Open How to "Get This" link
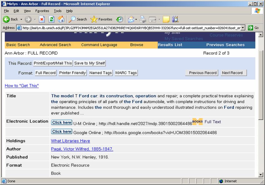 pyautogui.click(x=22, y=86)
